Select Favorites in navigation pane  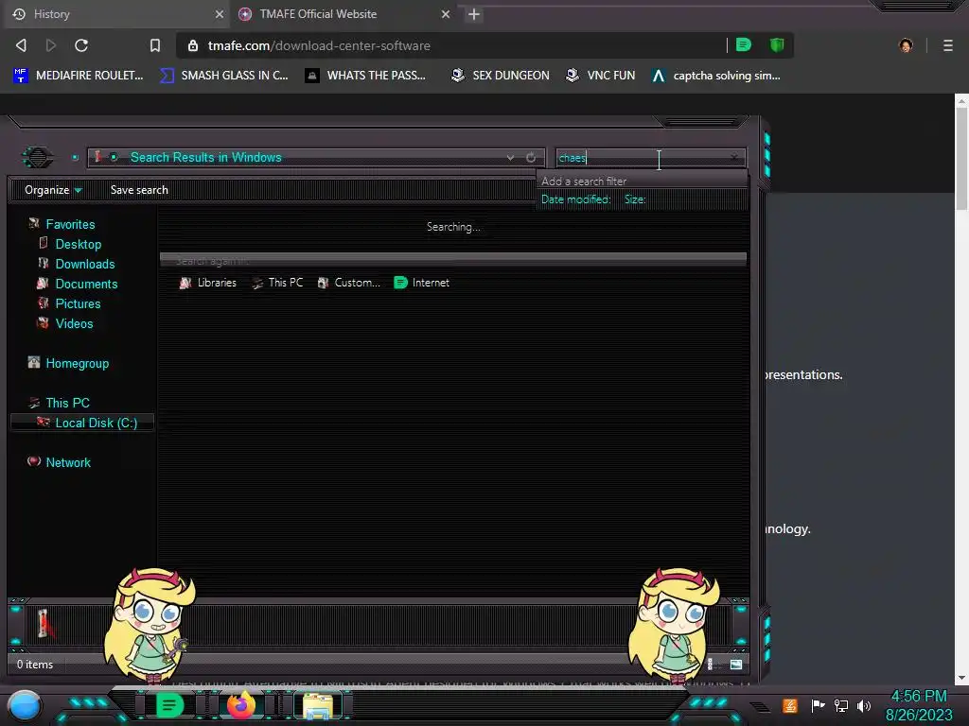(70, 224)
